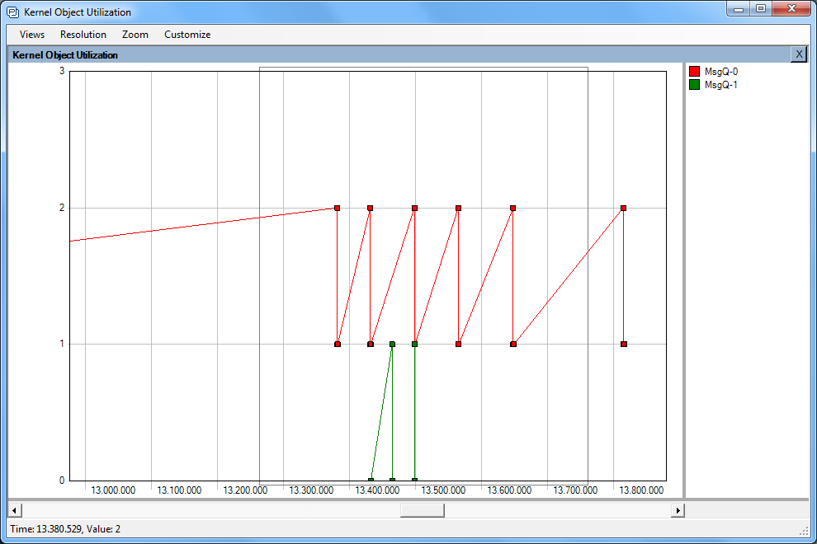Click the horizontal scrollbar thumb

422,510
